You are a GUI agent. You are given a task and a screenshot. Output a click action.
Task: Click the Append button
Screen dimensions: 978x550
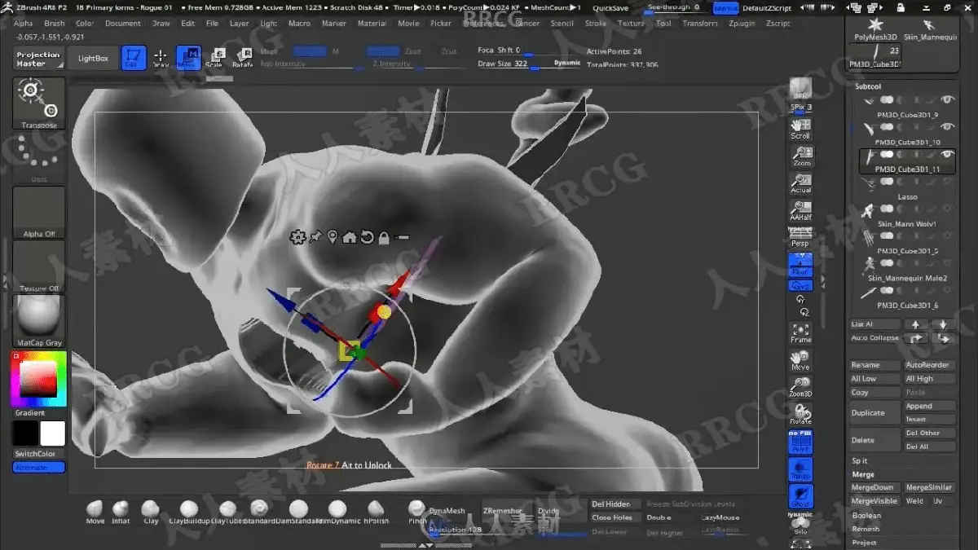(x=930, y=406)
